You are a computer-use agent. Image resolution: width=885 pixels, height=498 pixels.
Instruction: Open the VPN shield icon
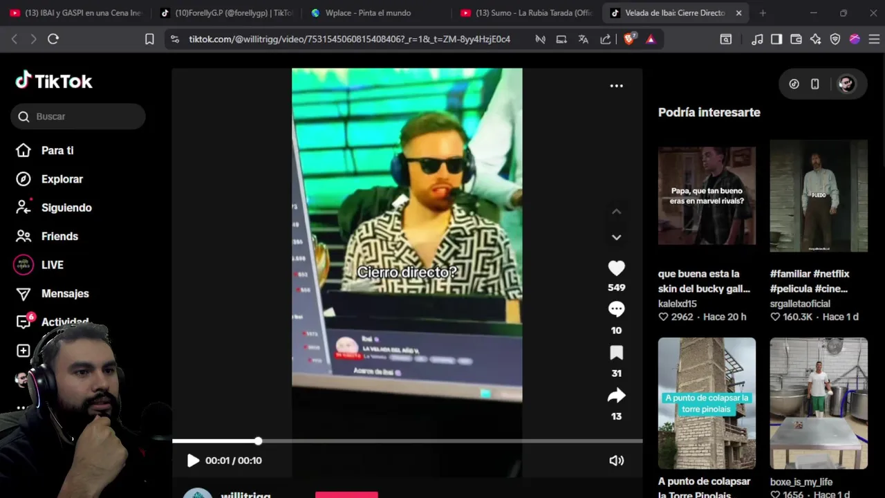coord(835,39)
